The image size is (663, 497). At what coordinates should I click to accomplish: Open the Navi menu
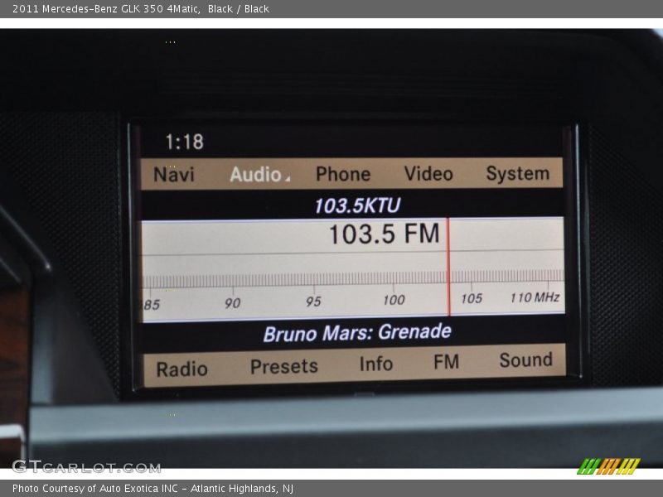pyautogui.click(x=174, y=174)
